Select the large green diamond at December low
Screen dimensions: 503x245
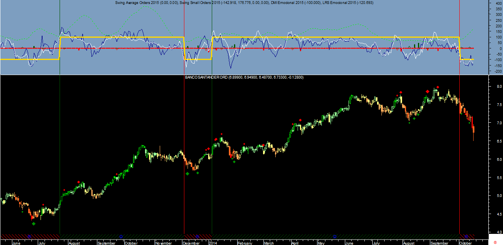coord(187,174)
